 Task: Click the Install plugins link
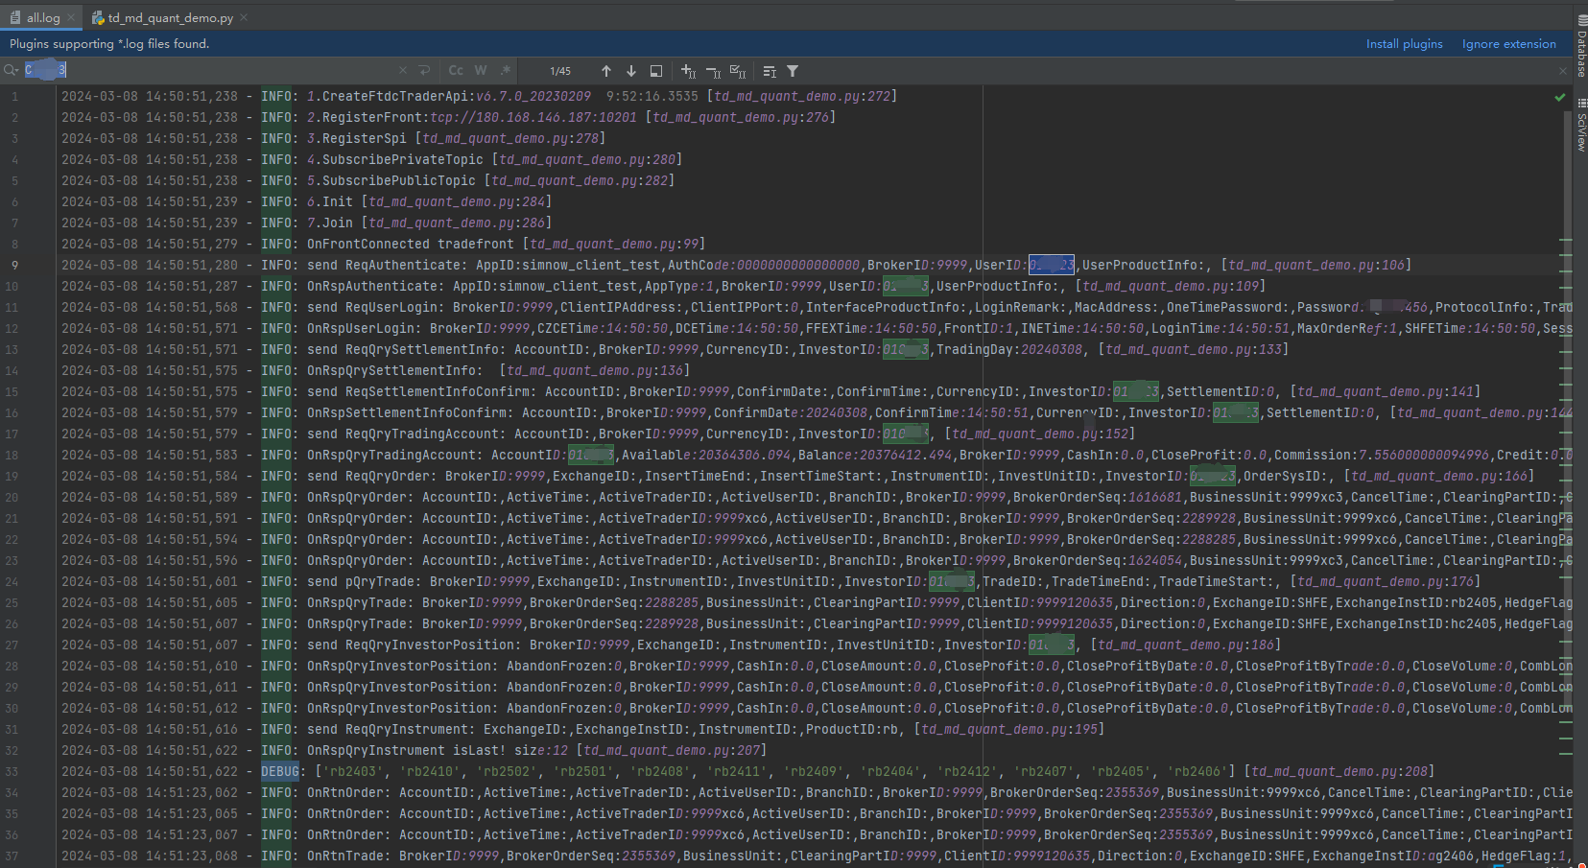click(x=1404, y=44)
